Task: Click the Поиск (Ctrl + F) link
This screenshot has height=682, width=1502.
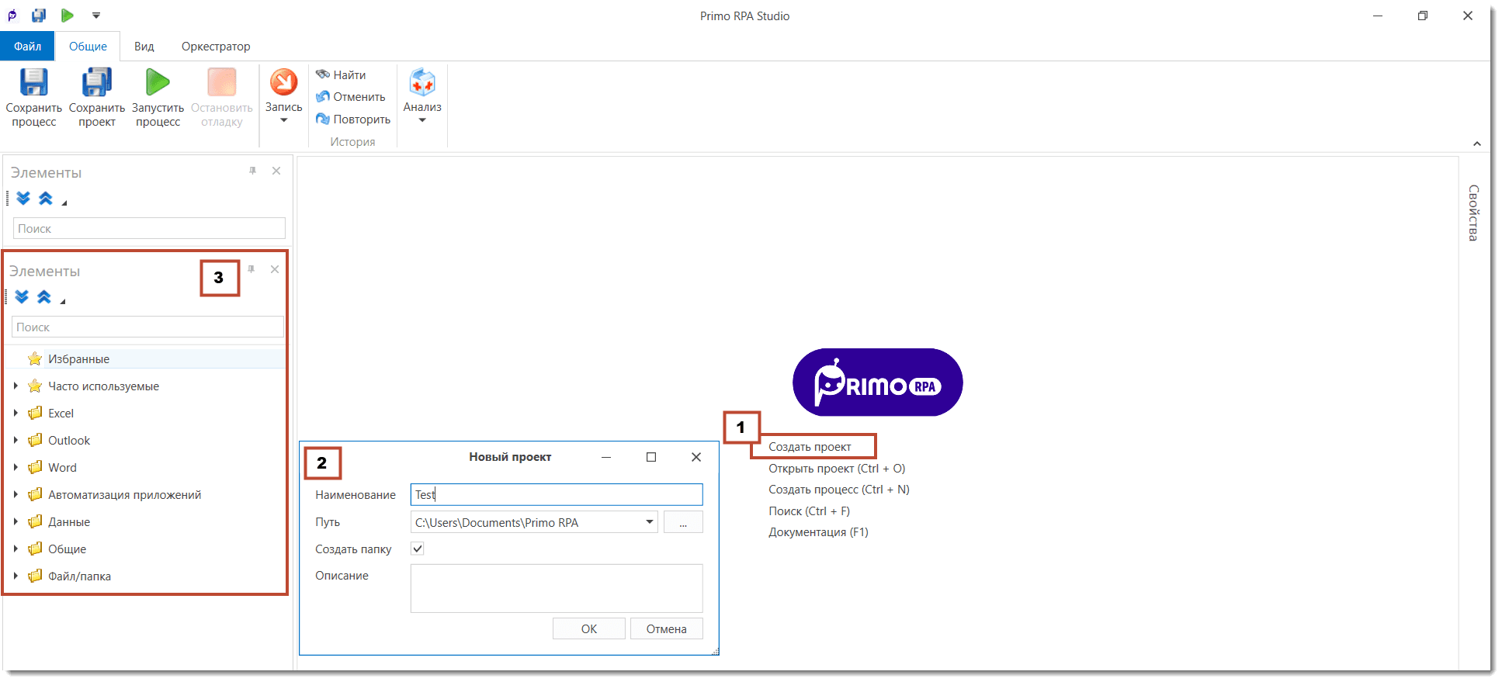Action: click(x=809, y=511)
